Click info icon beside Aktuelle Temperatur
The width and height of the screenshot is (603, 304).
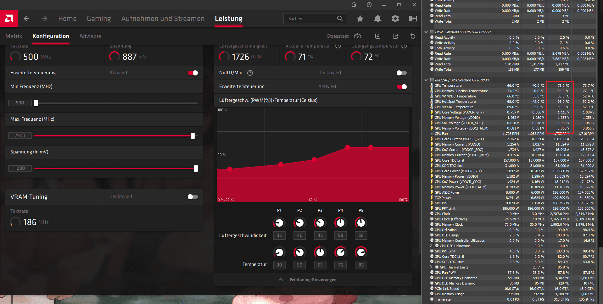point(338,46)
